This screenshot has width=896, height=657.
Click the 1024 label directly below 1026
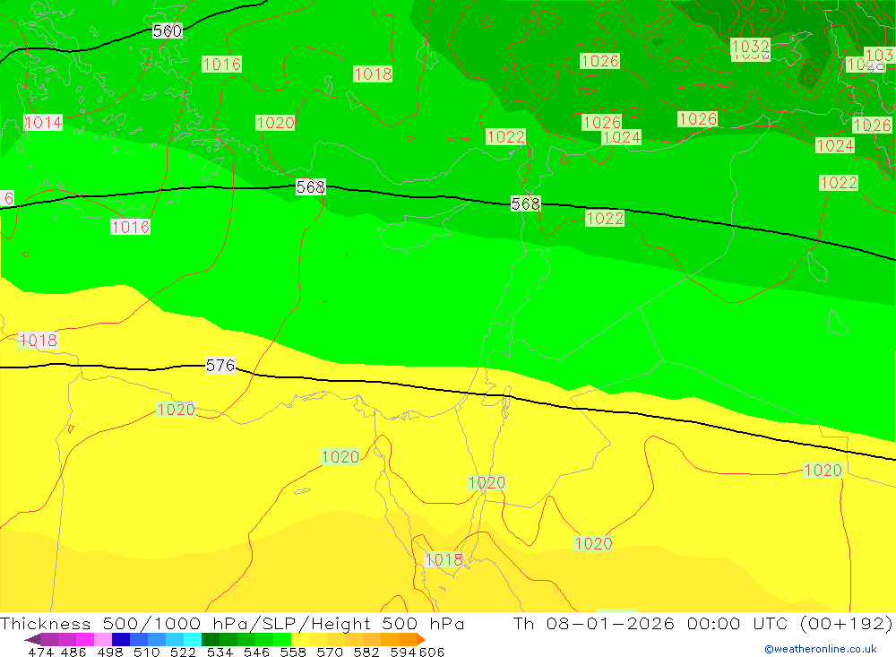click(622, 137)
